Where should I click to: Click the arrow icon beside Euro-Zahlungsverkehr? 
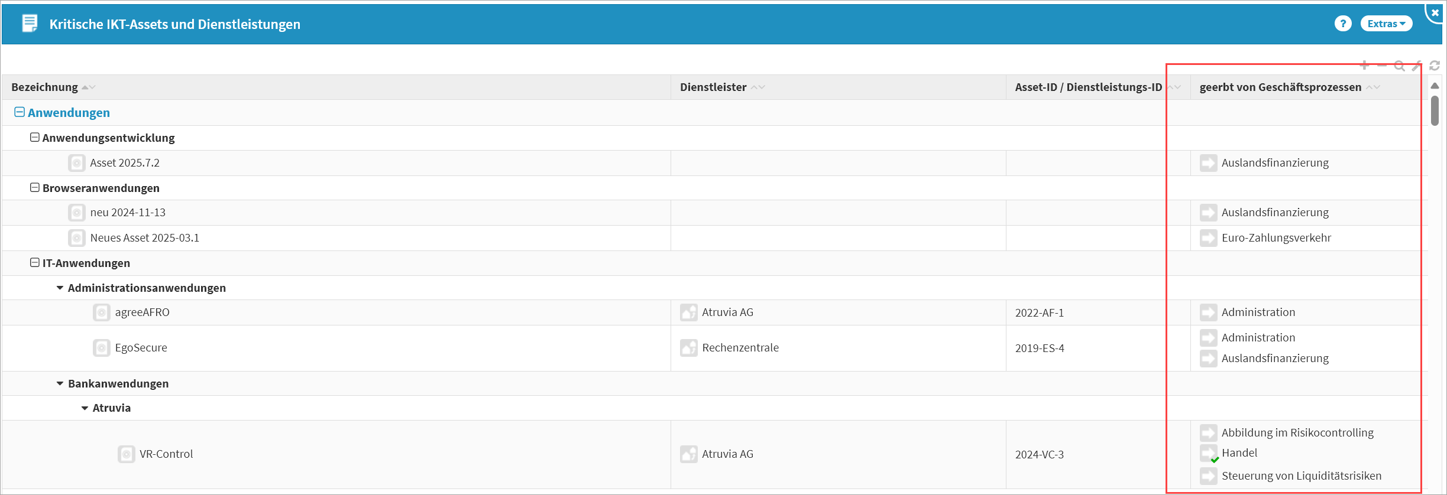pos(1209,238)
